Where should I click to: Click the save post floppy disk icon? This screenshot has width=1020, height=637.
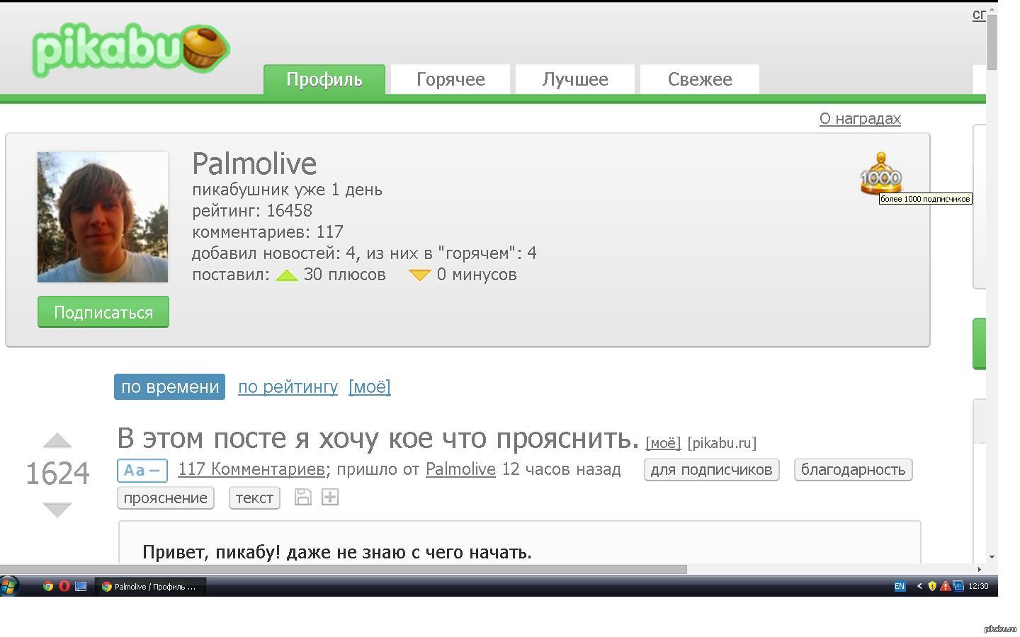point(302,497)
